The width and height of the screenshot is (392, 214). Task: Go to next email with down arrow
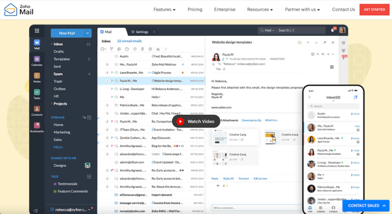click(316, 43)
